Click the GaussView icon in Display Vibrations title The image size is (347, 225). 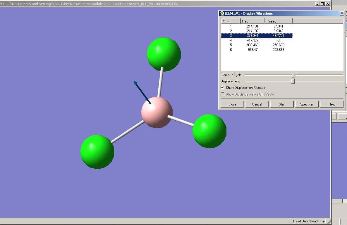coord(222,13)
